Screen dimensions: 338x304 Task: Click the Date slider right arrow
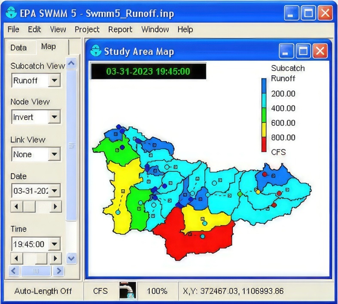[55, 206]
